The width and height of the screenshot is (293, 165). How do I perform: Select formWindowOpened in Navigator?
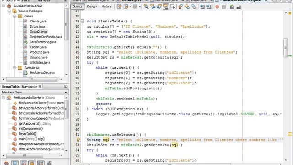[41, 118]
